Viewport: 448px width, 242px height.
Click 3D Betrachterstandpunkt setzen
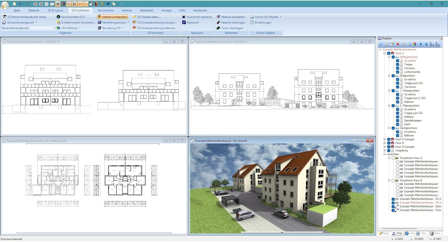click(x=24, y=17)
